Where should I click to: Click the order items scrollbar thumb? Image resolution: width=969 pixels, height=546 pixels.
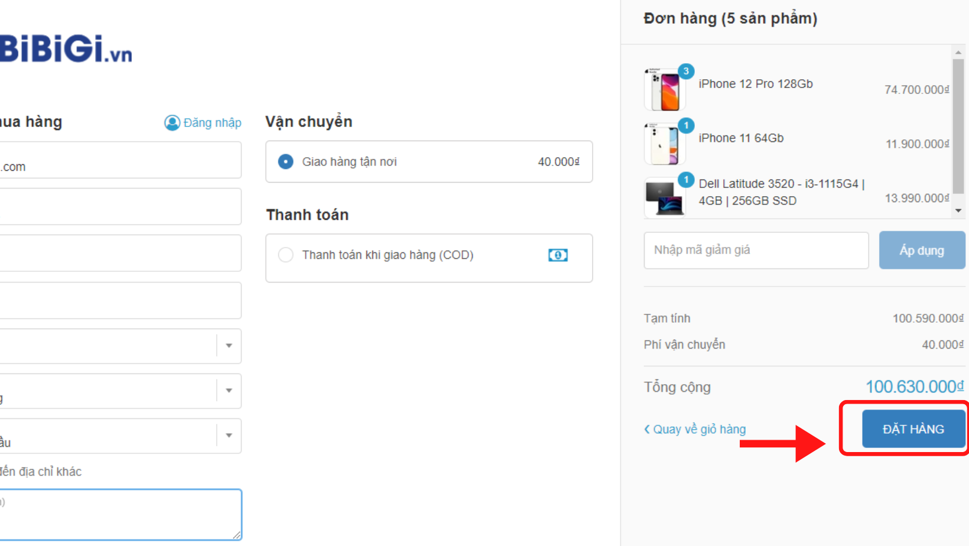(958, 126)
